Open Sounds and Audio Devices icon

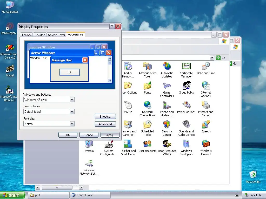186,124
